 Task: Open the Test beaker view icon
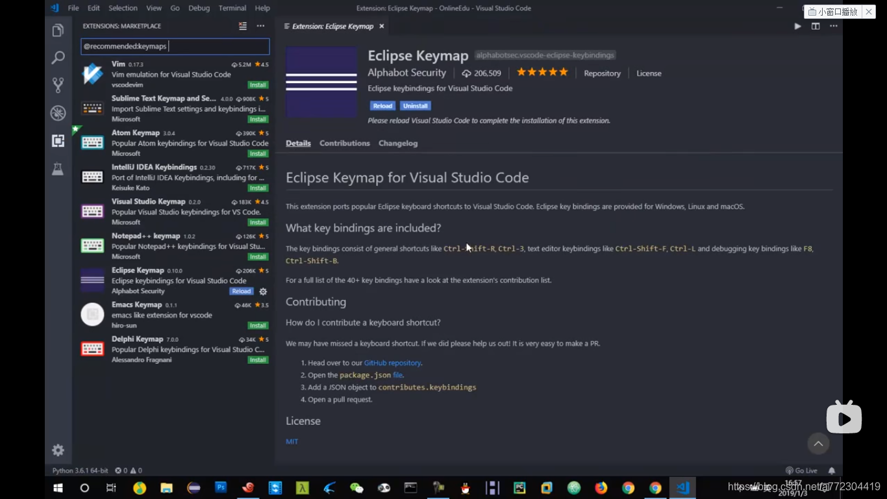click(58, 169)
